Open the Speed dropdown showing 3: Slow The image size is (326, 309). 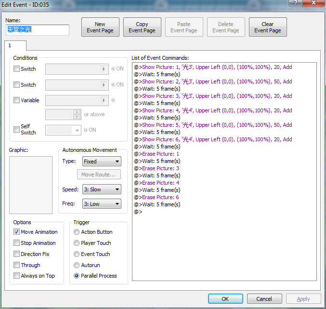pyautogui.click(x=102, y=189)
